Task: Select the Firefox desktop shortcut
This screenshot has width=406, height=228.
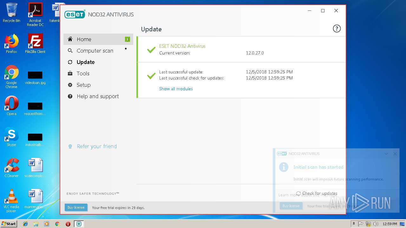Action: click(x=11, y=44)
